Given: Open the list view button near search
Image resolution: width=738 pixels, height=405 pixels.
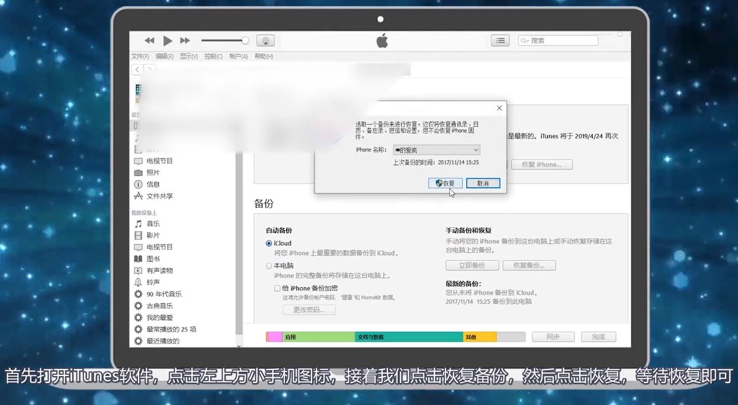Looking at the screenshot, I should [500, 40].
